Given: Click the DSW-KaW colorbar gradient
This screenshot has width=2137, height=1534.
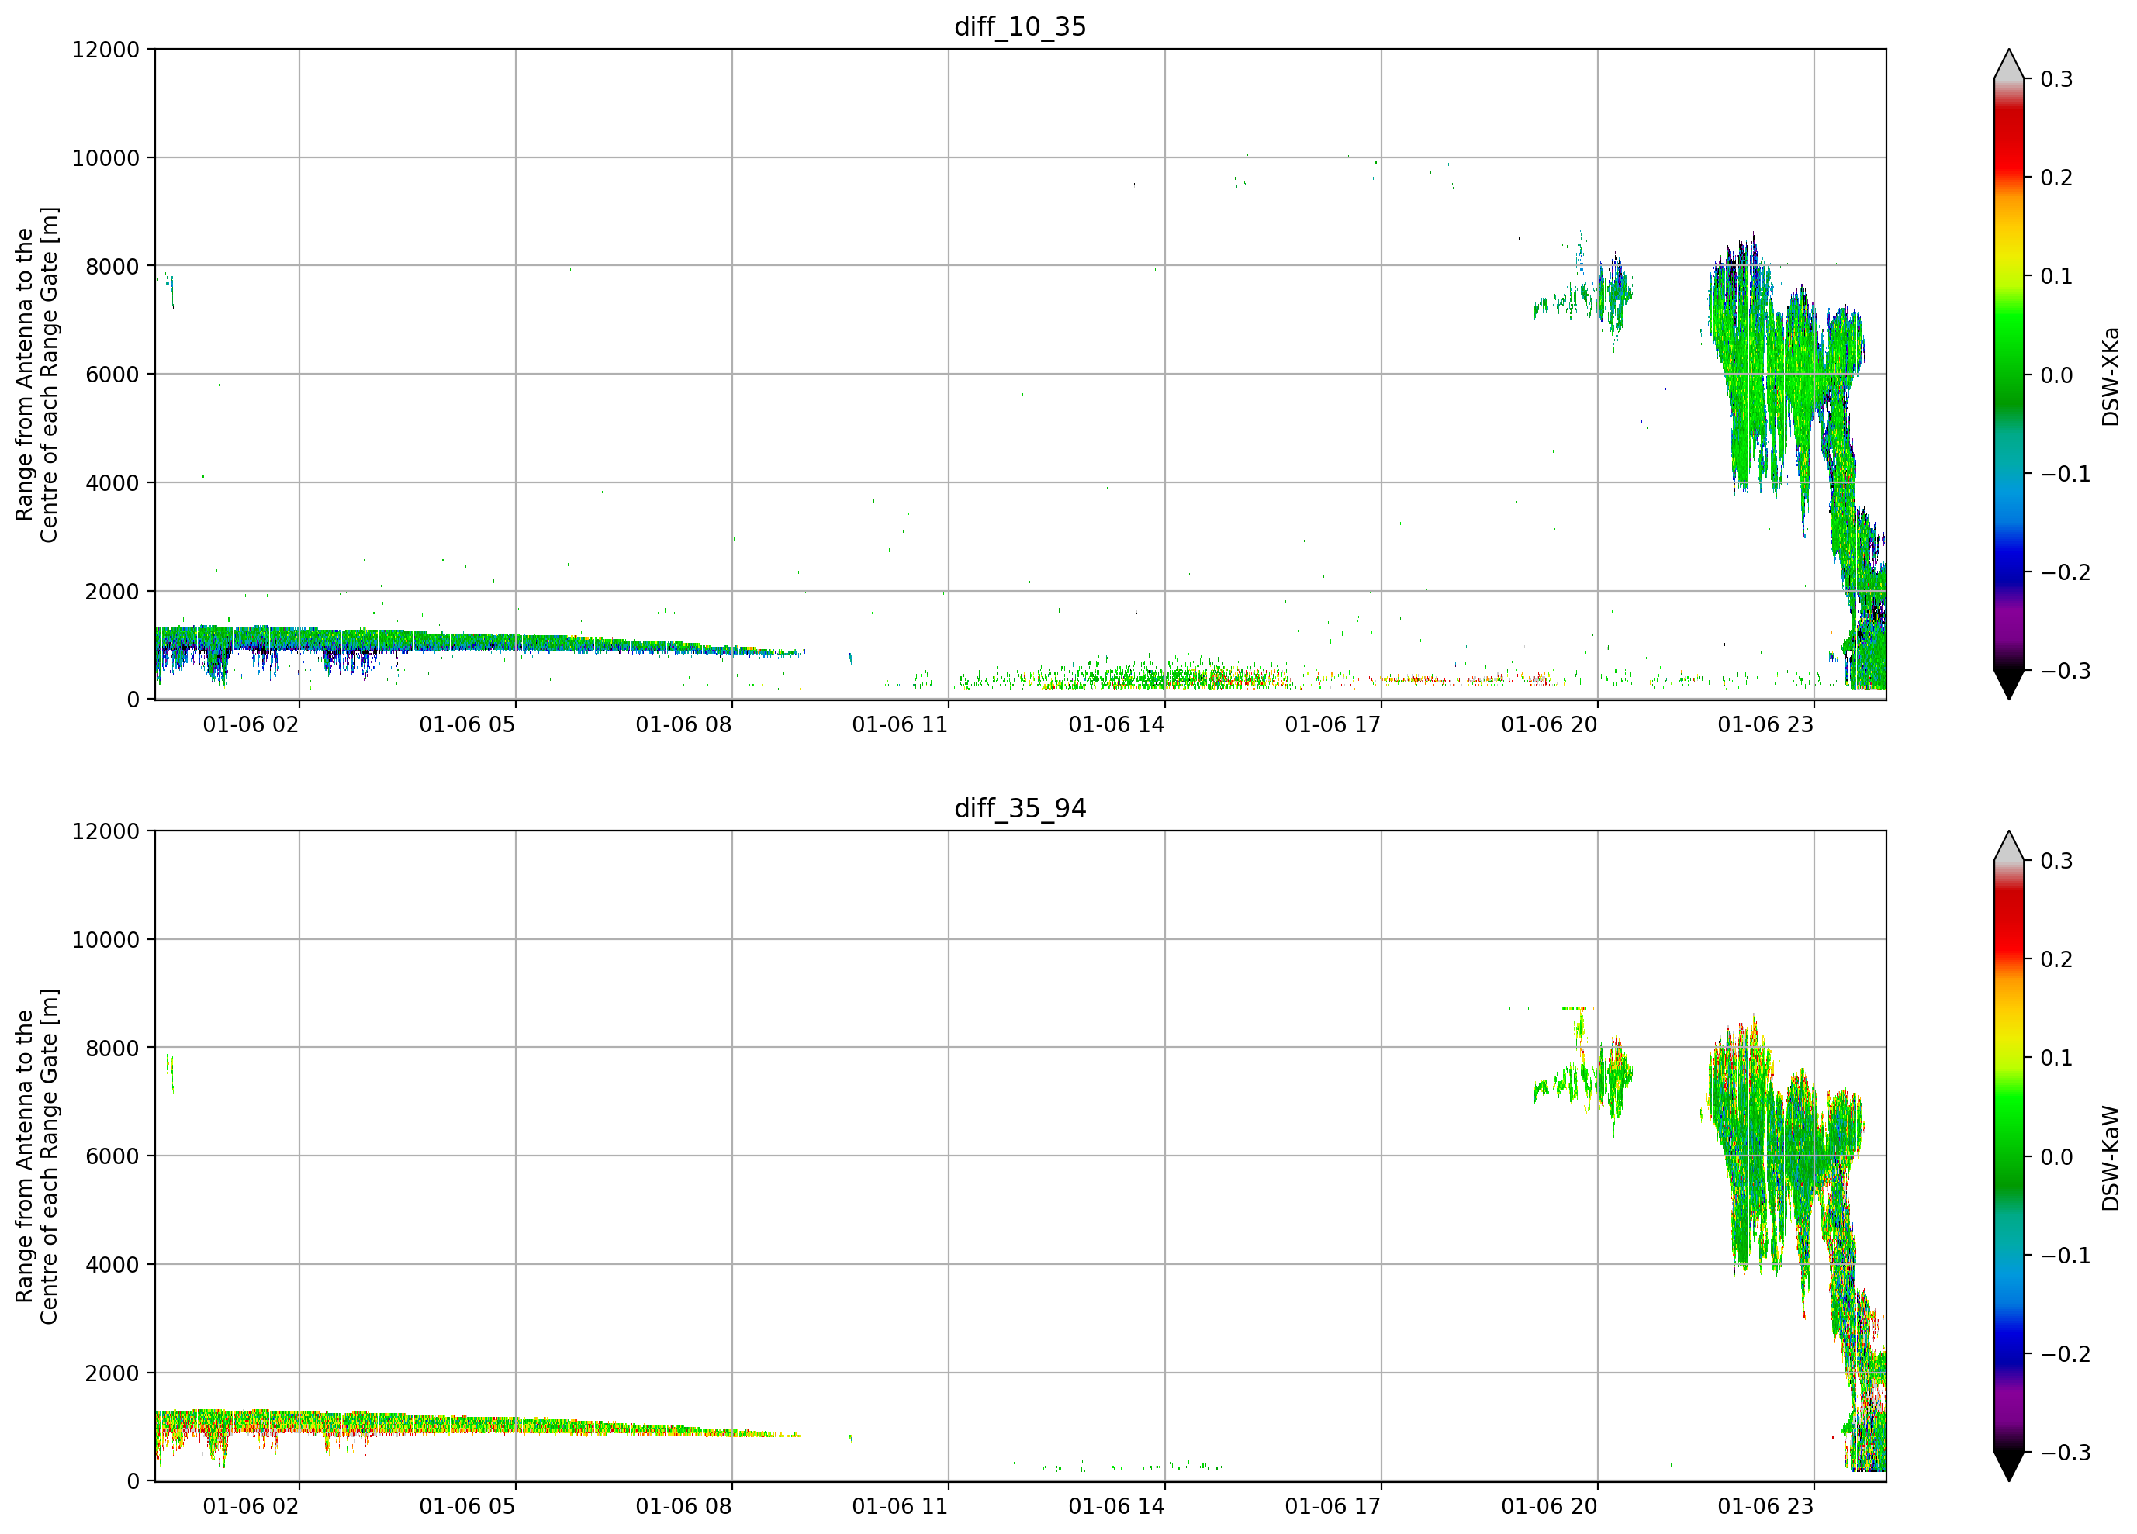Looking at the screenshot, I should (2009, 1156).
